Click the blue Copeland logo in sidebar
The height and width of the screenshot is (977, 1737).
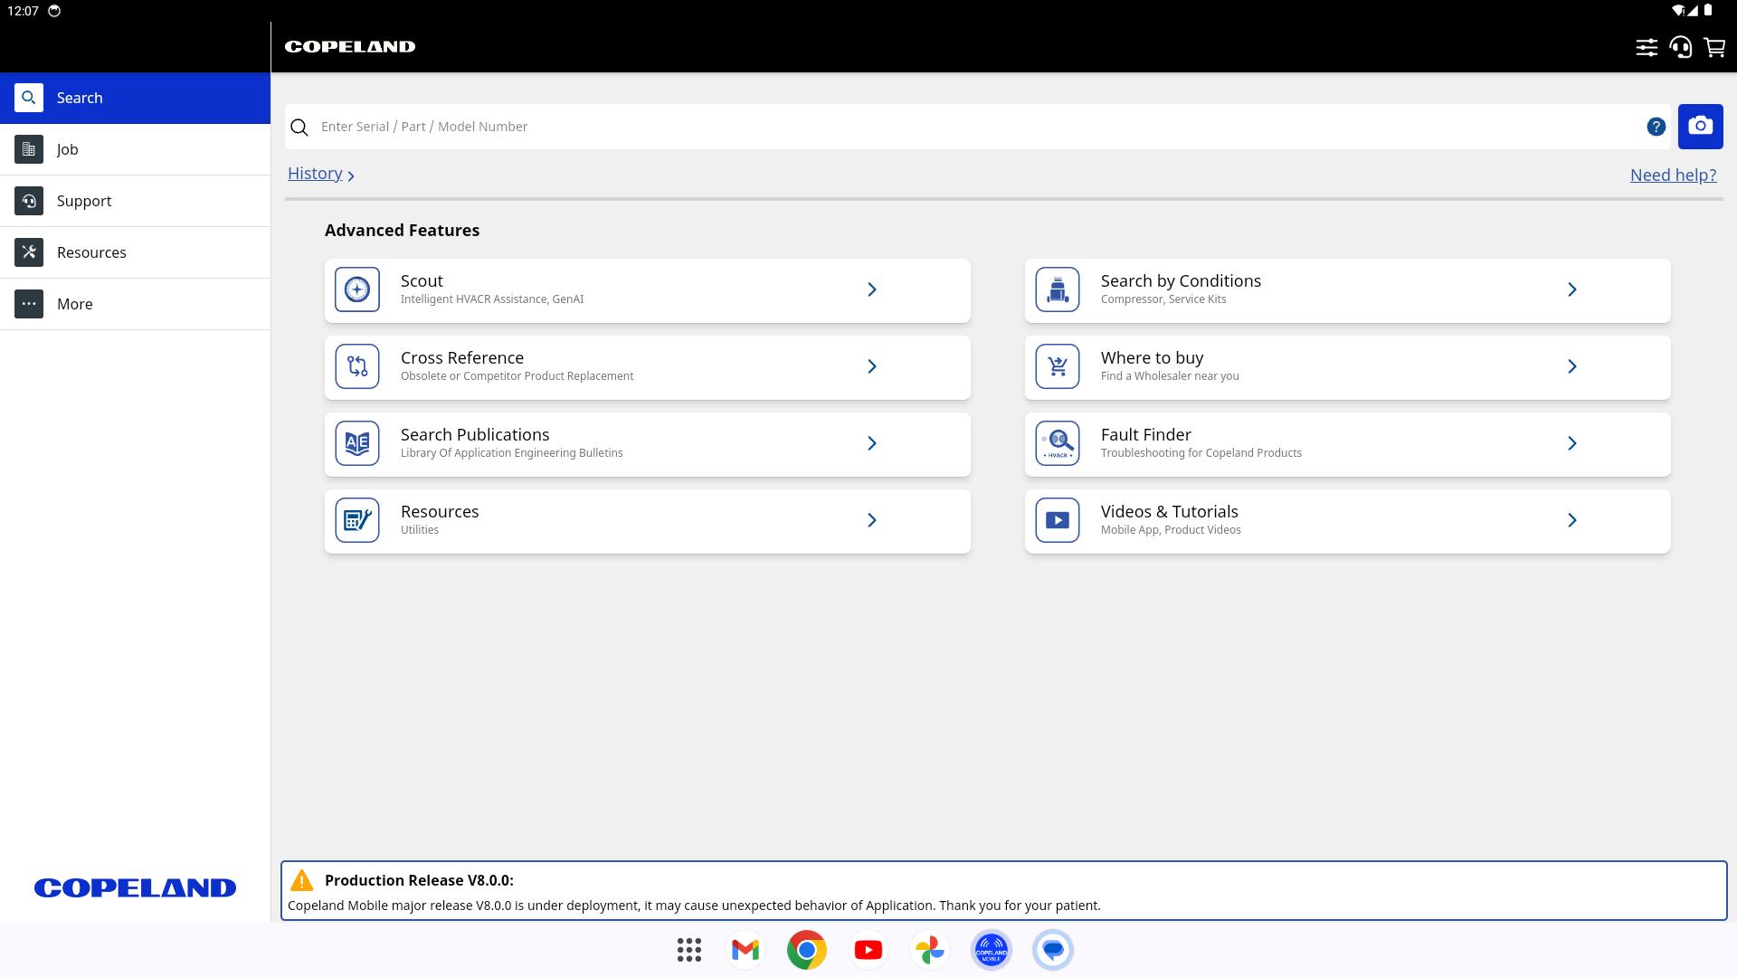(x=136, y=888)
